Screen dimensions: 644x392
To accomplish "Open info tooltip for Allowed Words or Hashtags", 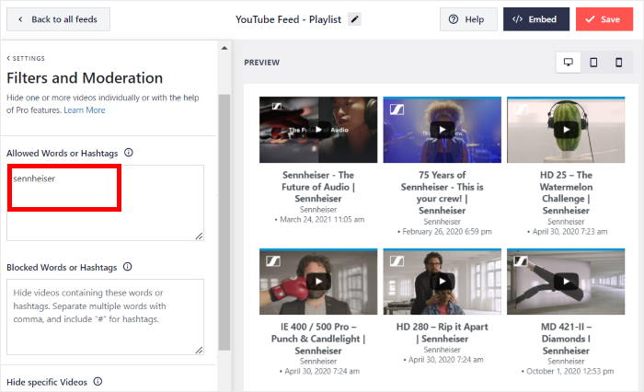I will point(129,153).
